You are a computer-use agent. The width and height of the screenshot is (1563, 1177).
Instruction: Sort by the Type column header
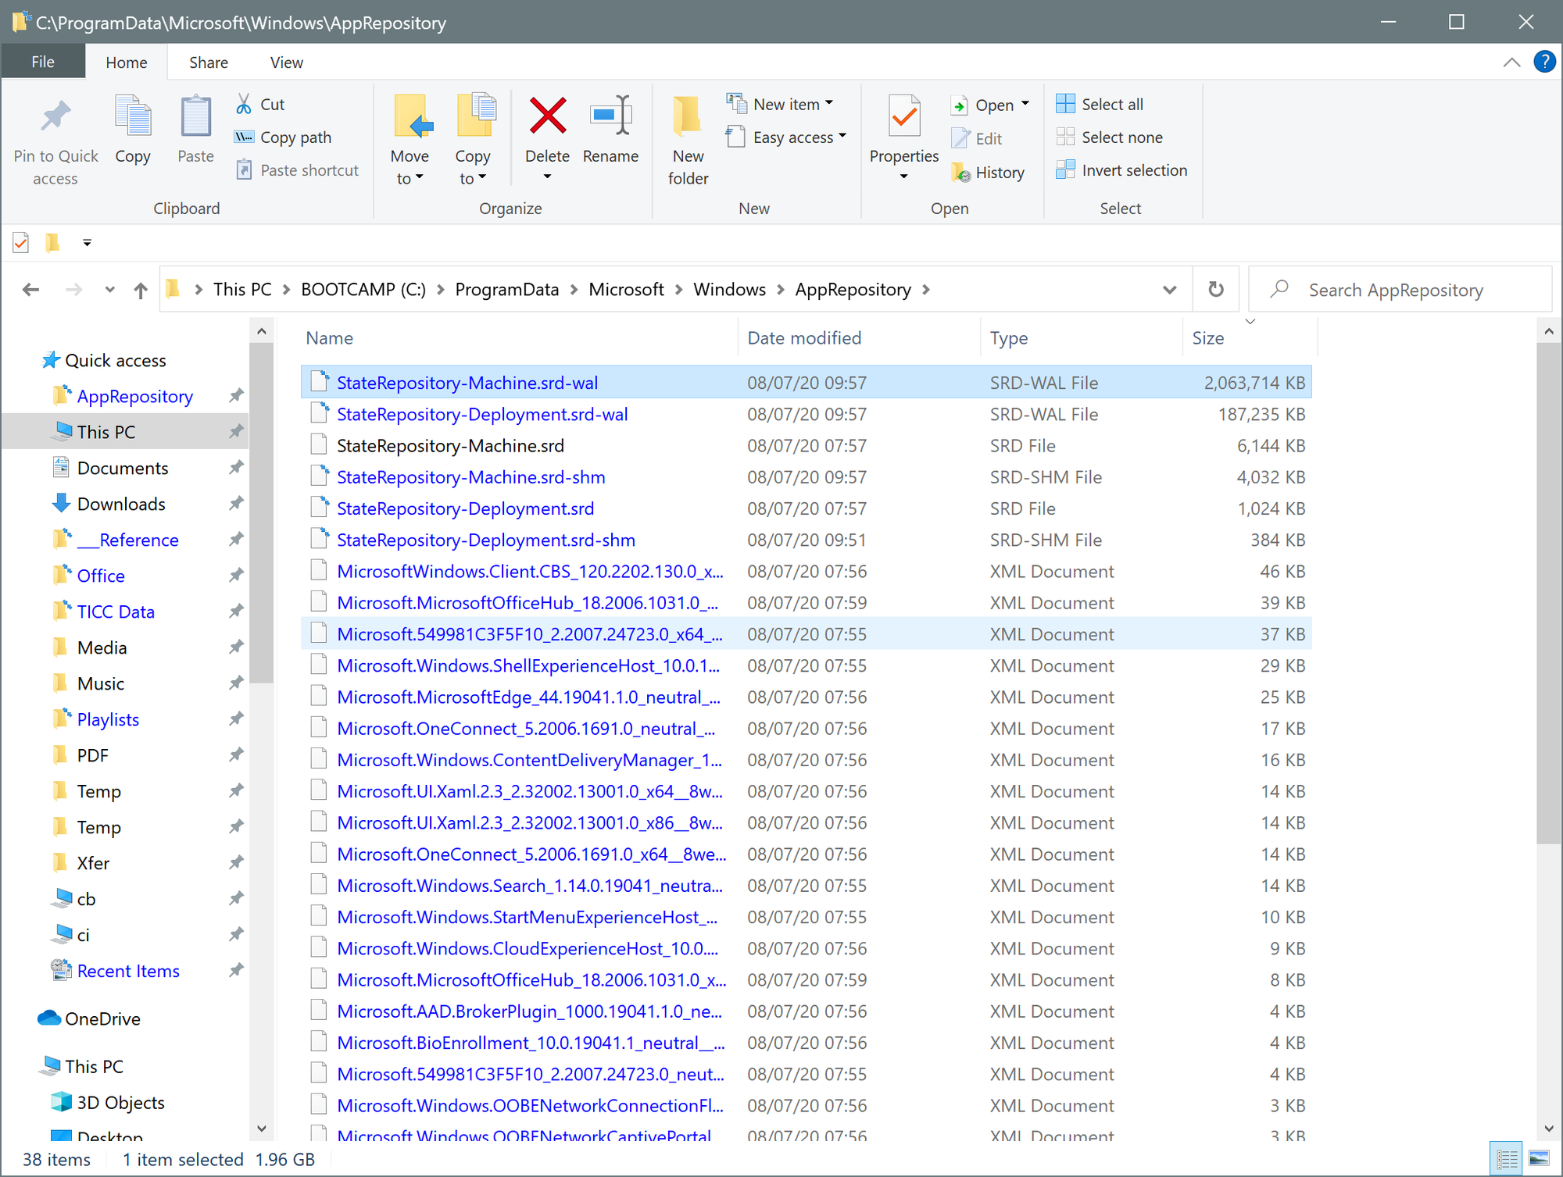1082,338
